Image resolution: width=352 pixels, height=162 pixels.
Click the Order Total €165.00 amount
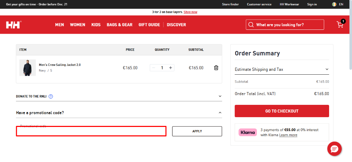(x=321, y=94)
